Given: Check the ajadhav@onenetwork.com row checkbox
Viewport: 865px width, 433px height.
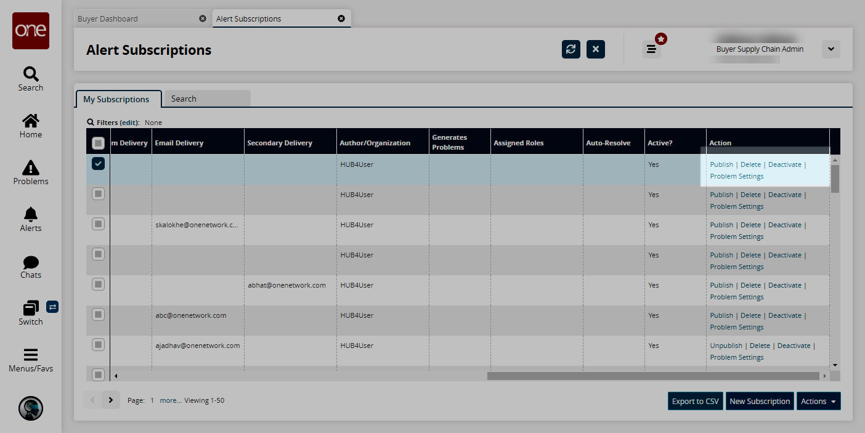Looking at the screenshot, I should click(x=98, y=345).
